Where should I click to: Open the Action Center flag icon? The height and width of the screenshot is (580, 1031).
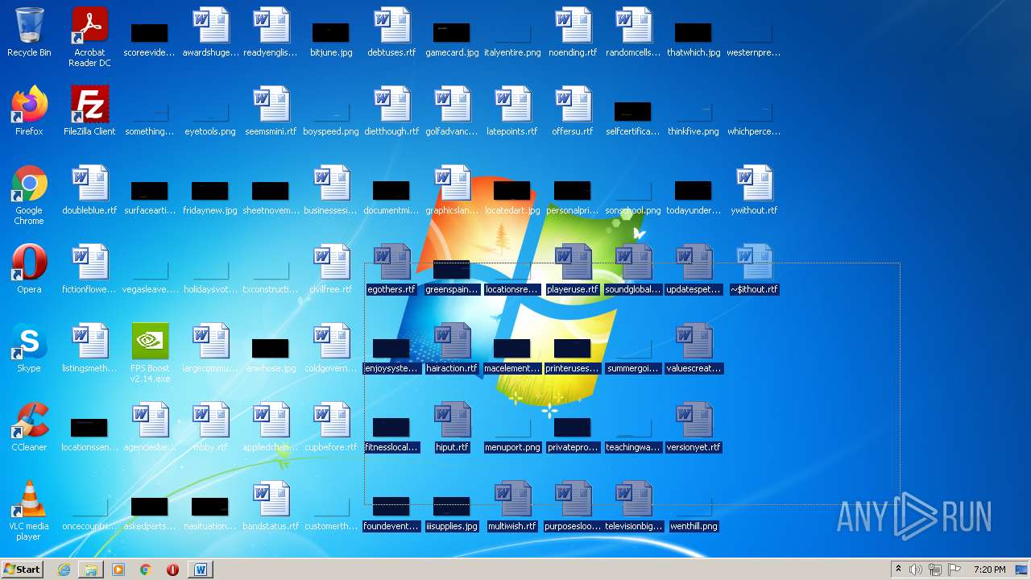[954, 570]
